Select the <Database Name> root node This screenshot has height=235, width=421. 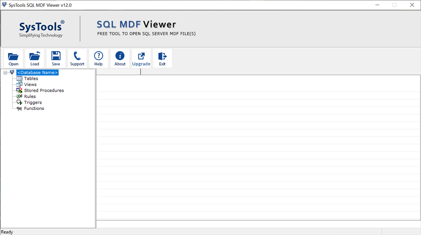[x=37, y=72]
